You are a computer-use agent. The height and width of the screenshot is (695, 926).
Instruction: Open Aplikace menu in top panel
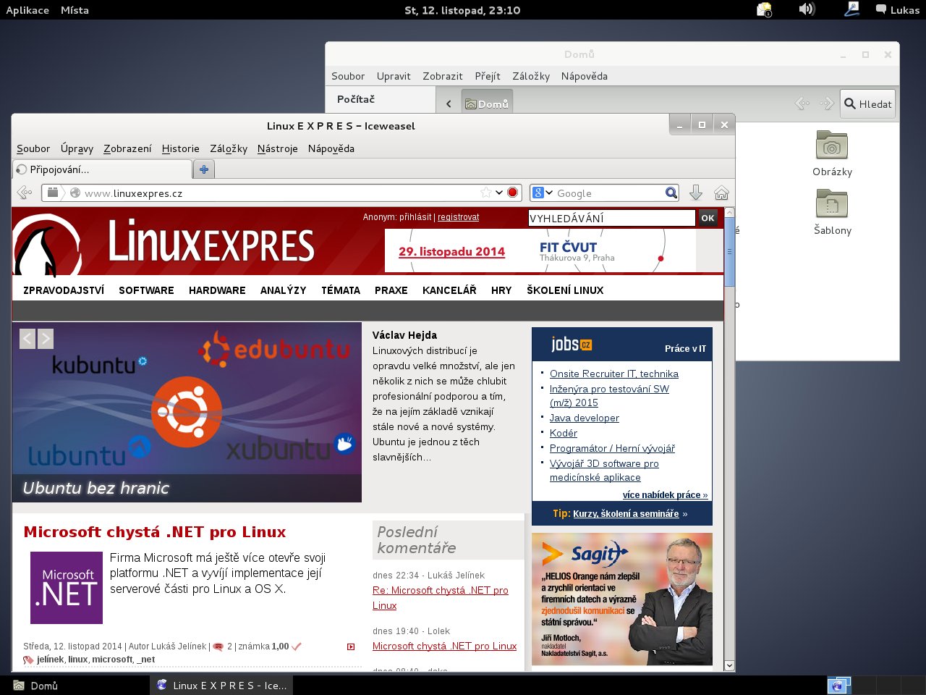click(27, 10)
